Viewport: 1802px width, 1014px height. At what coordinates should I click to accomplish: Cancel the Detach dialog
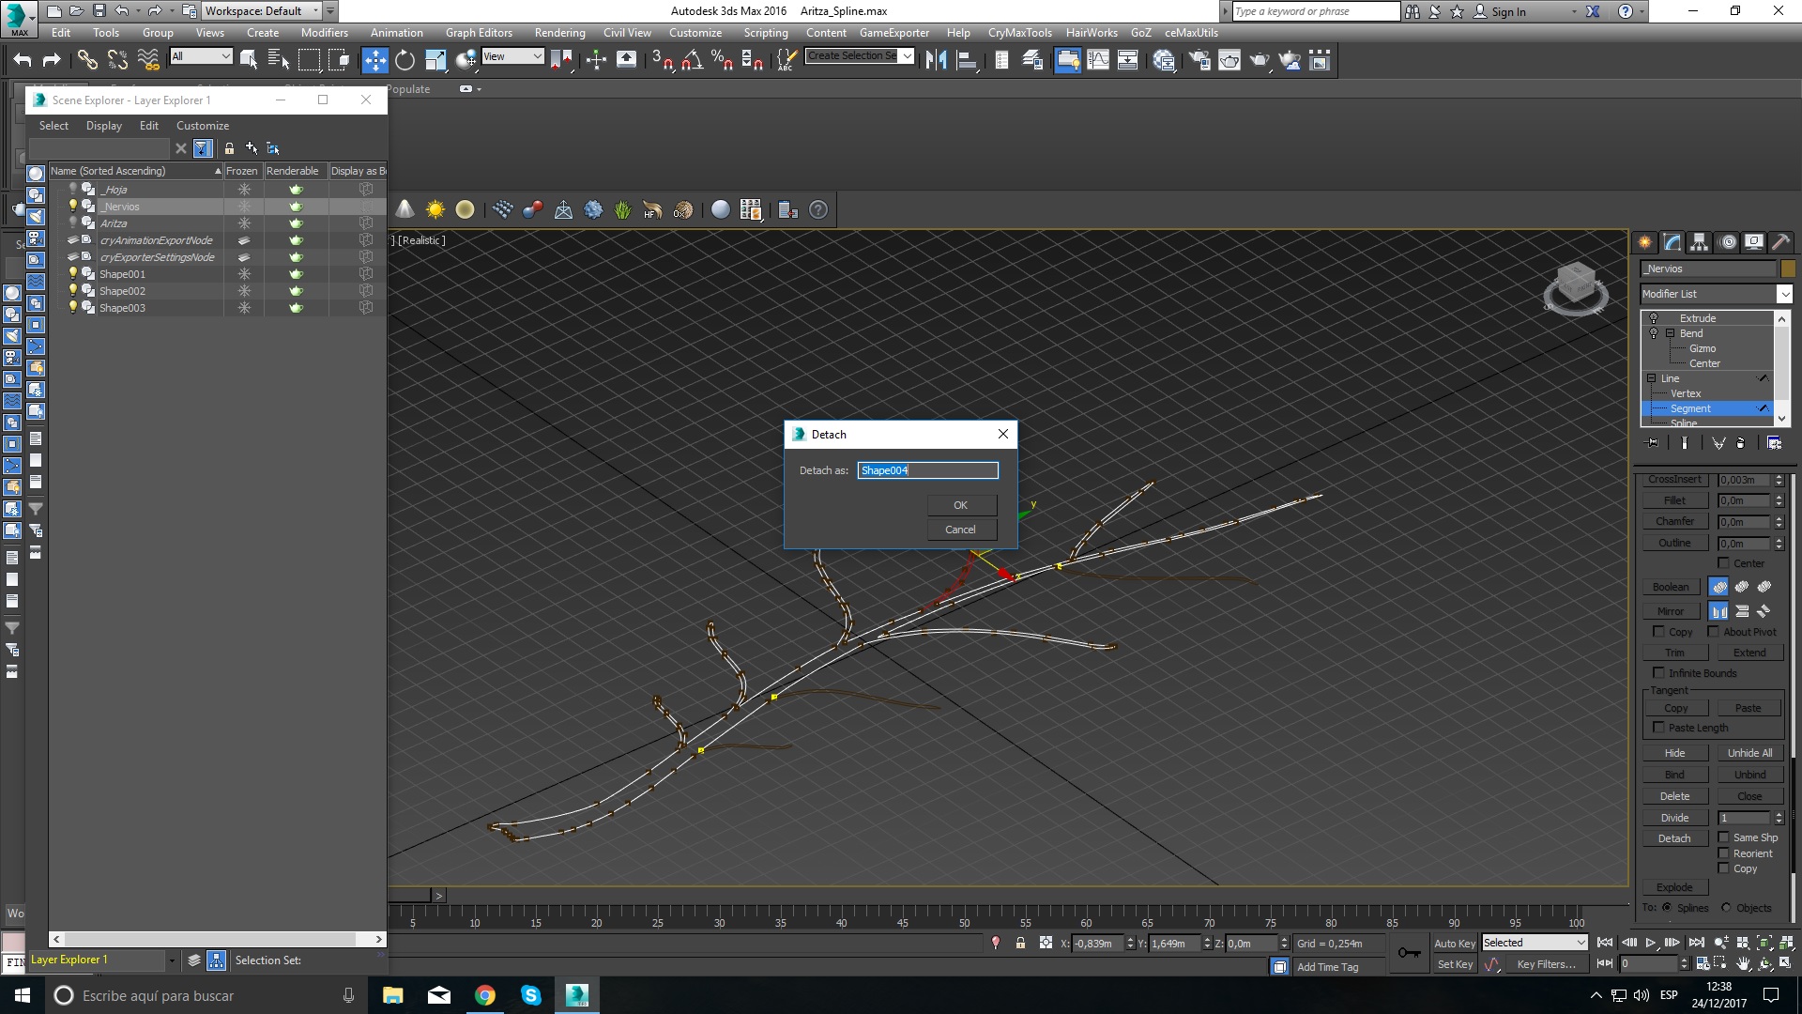point(960,530)
